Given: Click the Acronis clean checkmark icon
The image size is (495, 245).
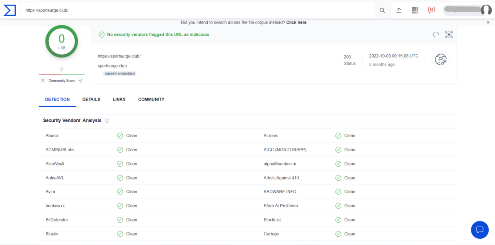Looking at the screenshot, I should (x=338, y=136).
